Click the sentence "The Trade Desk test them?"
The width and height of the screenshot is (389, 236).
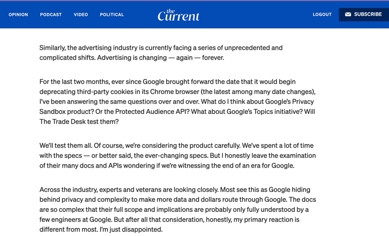click(x=79, y=122)
